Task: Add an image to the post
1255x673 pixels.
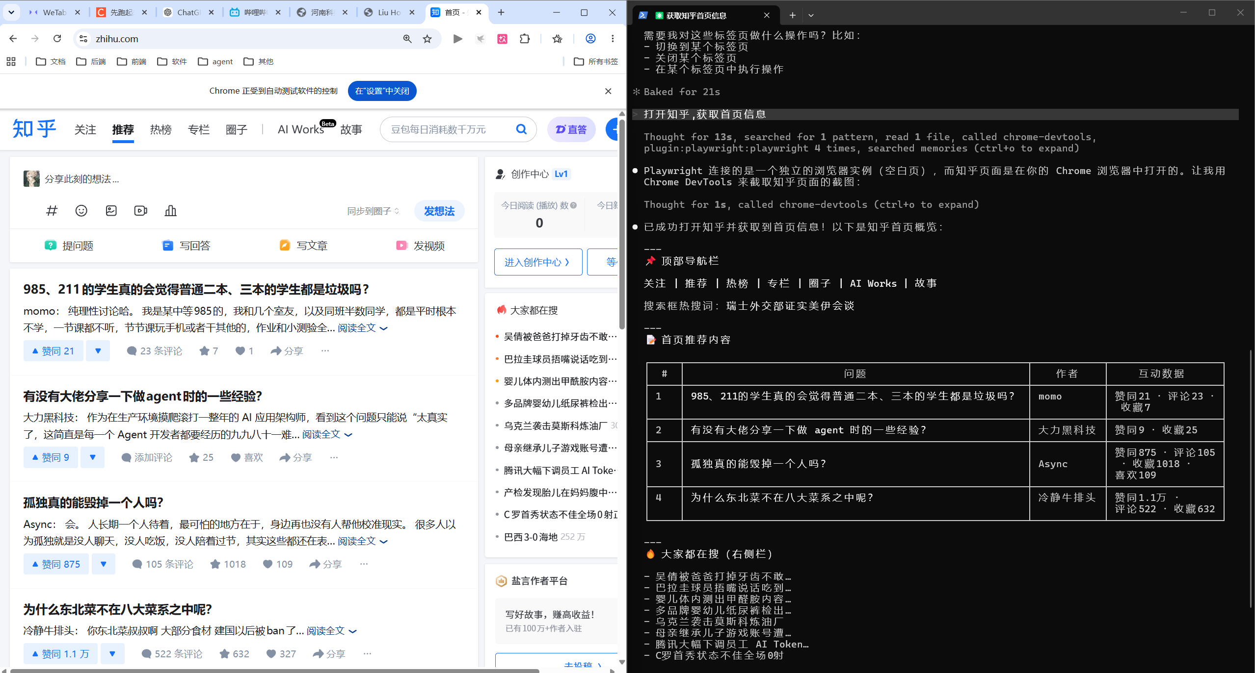Action: click(111, 211)
